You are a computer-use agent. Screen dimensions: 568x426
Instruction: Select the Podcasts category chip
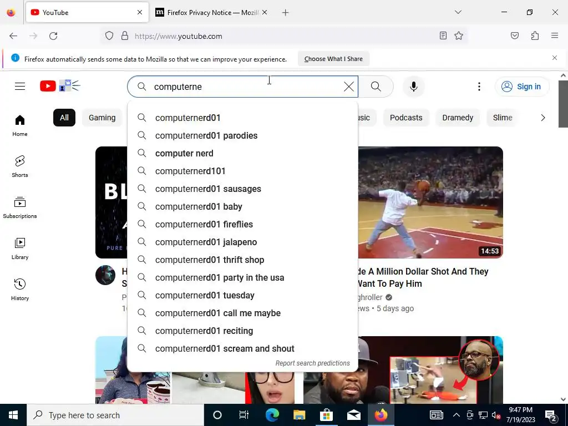406,118
